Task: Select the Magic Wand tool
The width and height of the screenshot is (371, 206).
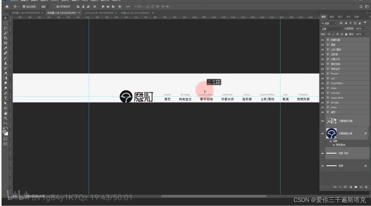Action: 5,33
